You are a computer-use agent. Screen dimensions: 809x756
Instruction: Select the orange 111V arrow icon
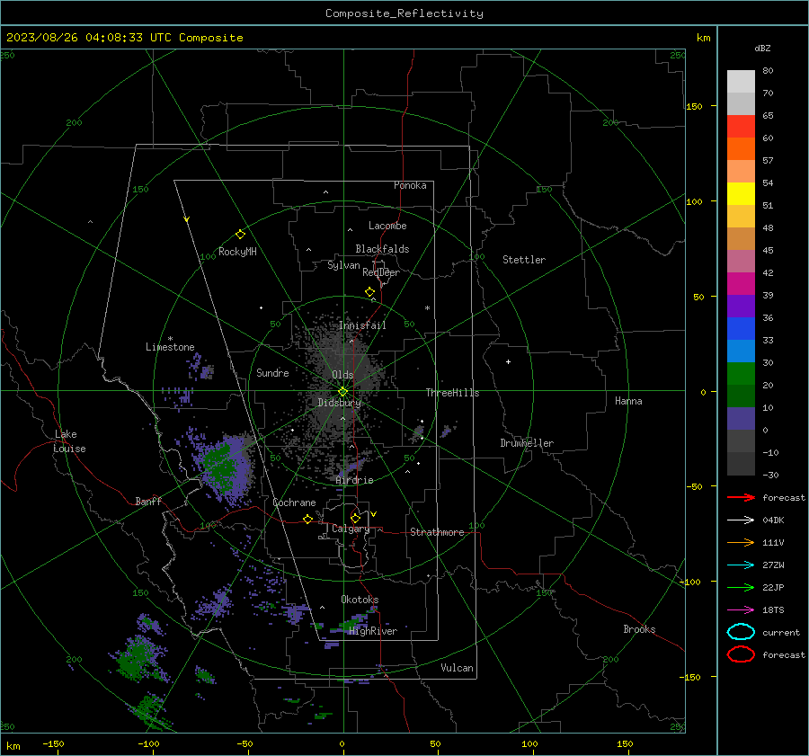pos(741,542)
